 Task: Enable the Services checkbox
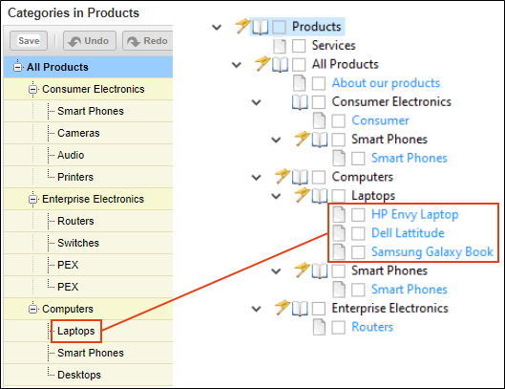299,46
